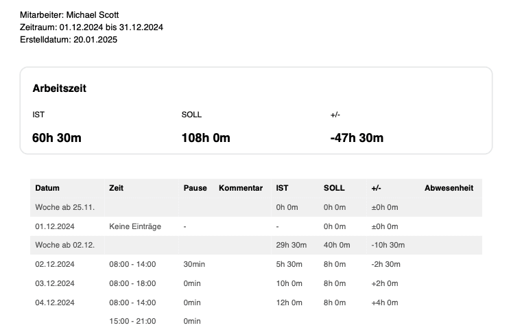Click the -47h 30m balance value
Screen dimensions: 511x332
[x=357, y=138]
